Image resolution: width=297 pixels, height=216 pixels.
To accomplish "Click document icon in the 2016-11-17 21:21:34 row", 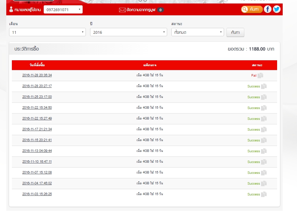I will [263, 129].
